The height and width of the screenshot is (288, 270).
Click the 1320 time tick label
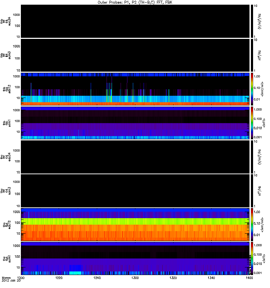point(173,278)
